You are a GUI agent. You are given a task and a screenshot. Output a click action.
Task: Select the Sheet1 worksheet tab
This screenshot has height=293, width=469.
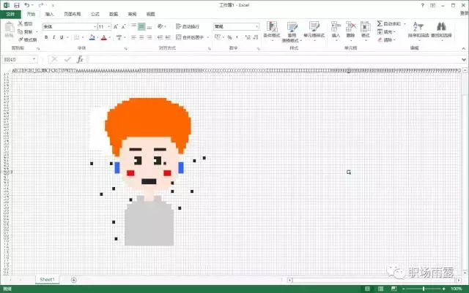pos(47,280)
